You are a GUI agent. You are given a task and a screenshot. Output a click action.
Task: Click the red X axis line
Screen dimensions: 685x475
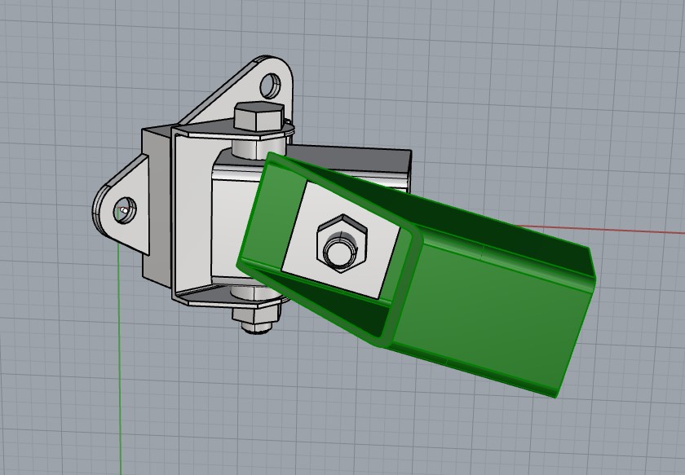pyautogui.click(x=601, y=229)
